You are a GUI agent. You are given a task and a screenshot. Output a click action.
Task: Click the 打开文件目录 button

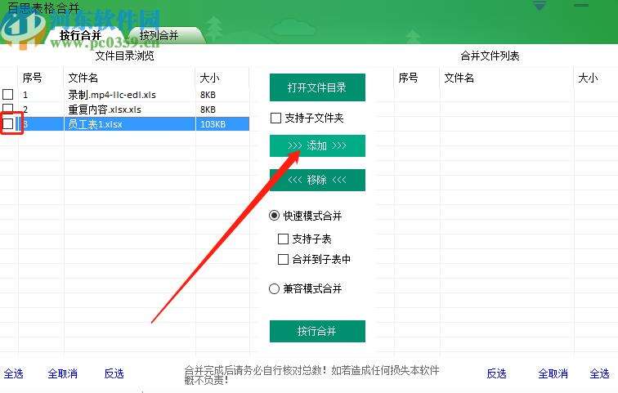click(317, 87)
